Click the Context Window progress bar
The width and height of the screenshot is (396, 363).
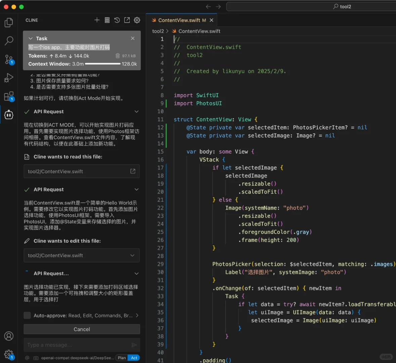tap(102, 64)
